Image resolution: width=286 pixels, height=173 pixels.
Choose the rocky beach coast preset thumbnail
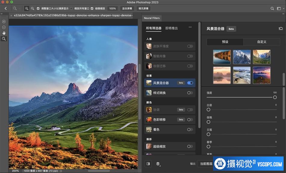[242, 75]
